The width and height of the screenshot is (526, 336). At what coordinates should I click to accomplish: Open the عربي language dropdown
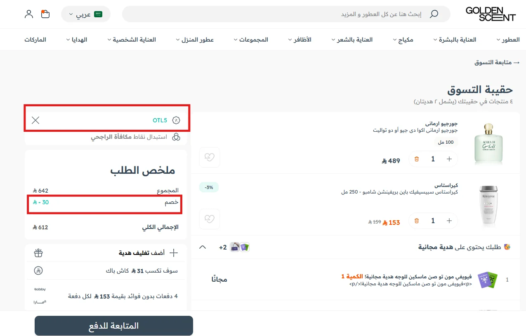[x=86, y=14]
